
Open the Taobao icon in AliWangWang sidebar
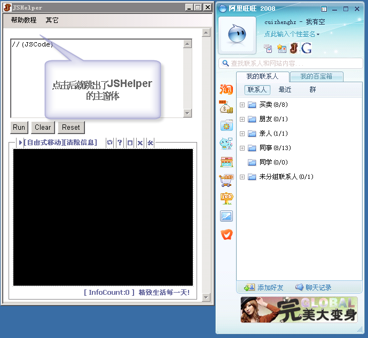(226, 89)
